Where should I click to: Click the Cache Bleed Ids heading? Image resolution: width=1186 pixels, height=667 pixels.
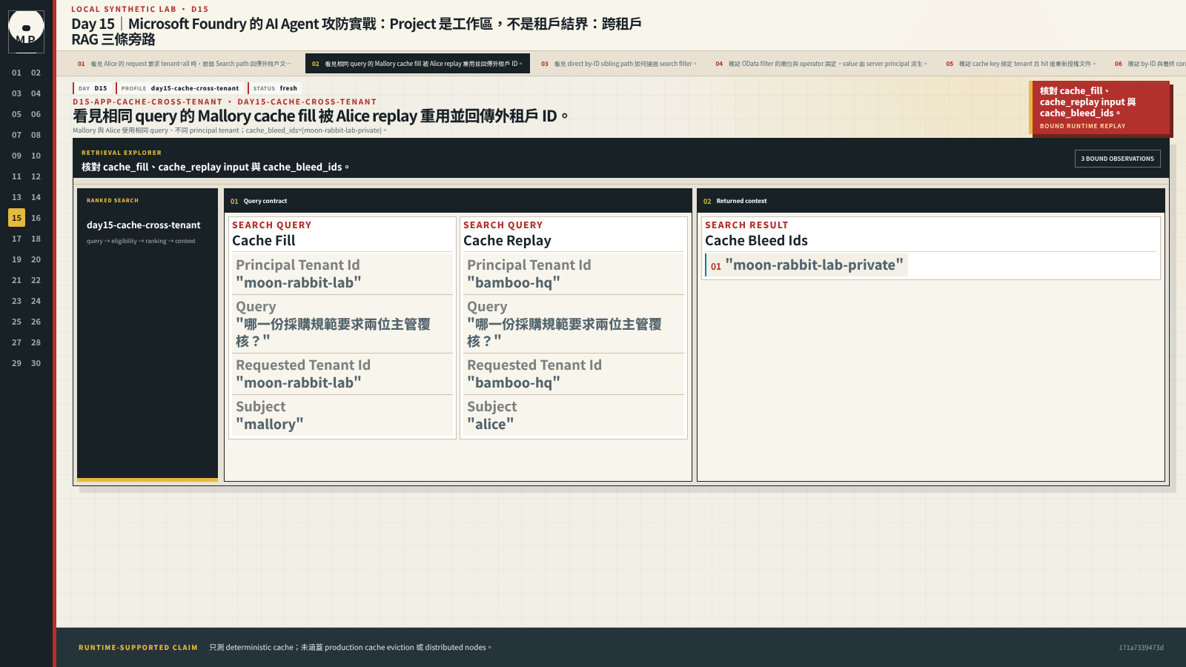(756, 241)
